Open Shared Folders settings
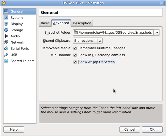 tap(20, 61)
